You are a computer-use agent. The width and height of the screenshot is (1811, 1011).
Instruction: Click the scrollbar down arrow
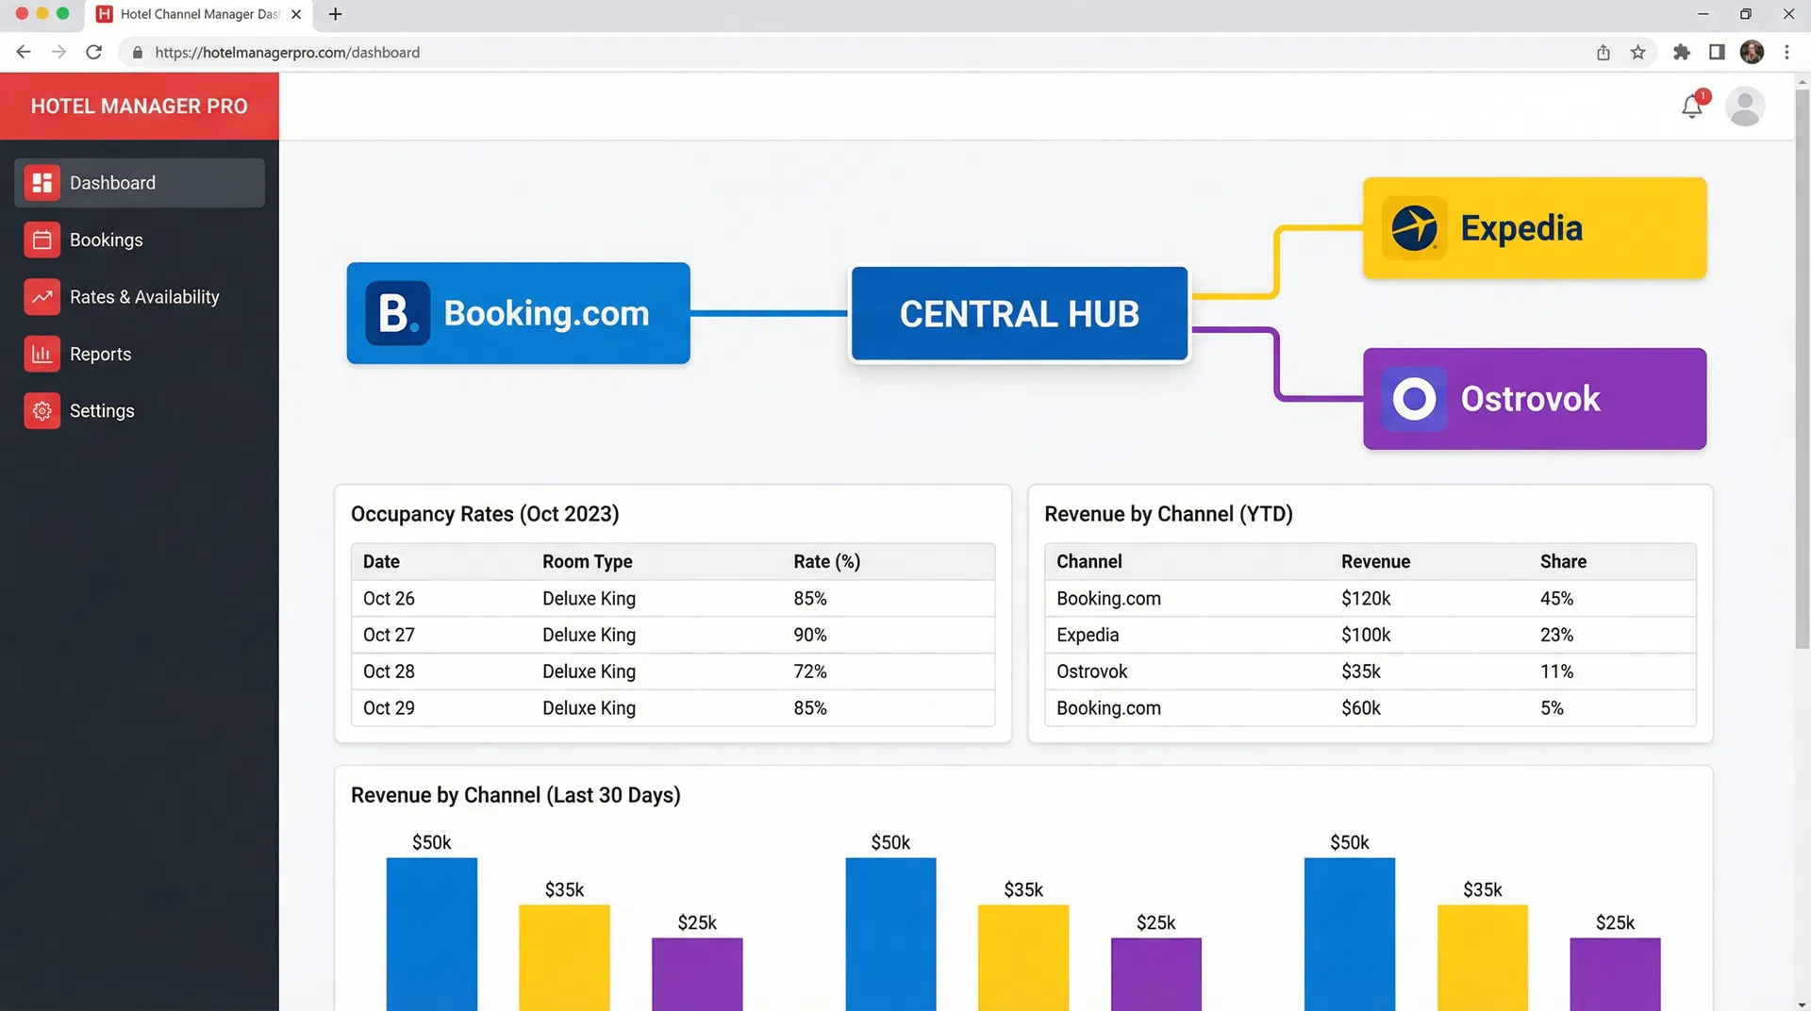(x=1803, y=1003)
